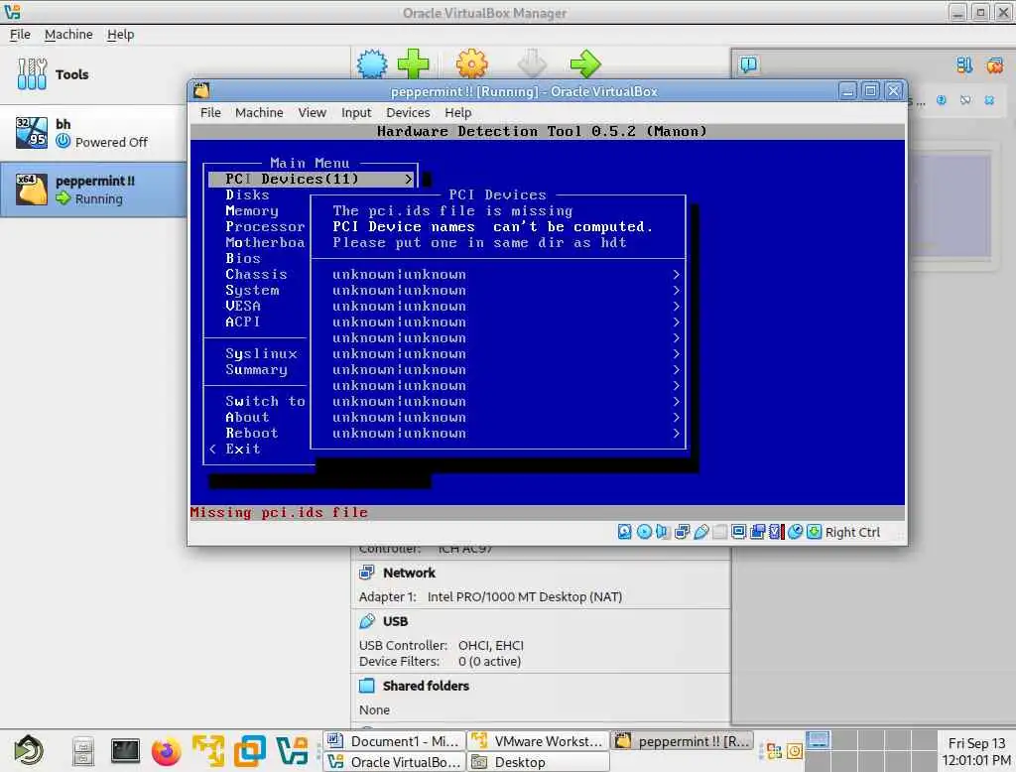Click the shared folders status bar icon
This screenshot has height=772, width=1016.
pos(720,532)
